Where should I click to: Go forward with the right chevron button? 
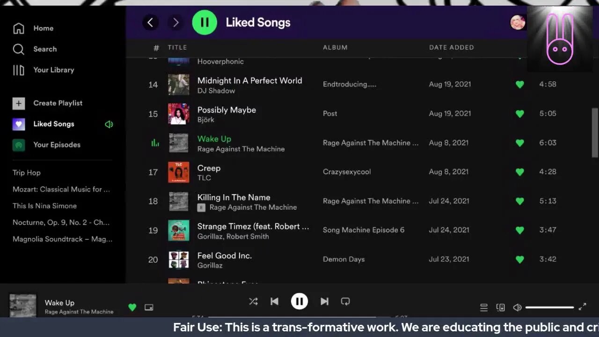pos(175,22)
